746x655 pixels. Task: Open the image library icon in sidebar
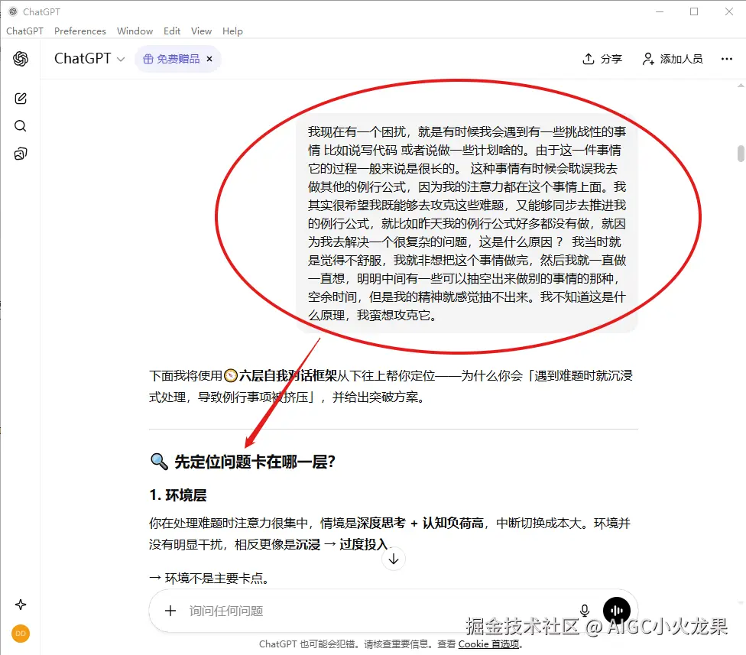tap(20, 153)
